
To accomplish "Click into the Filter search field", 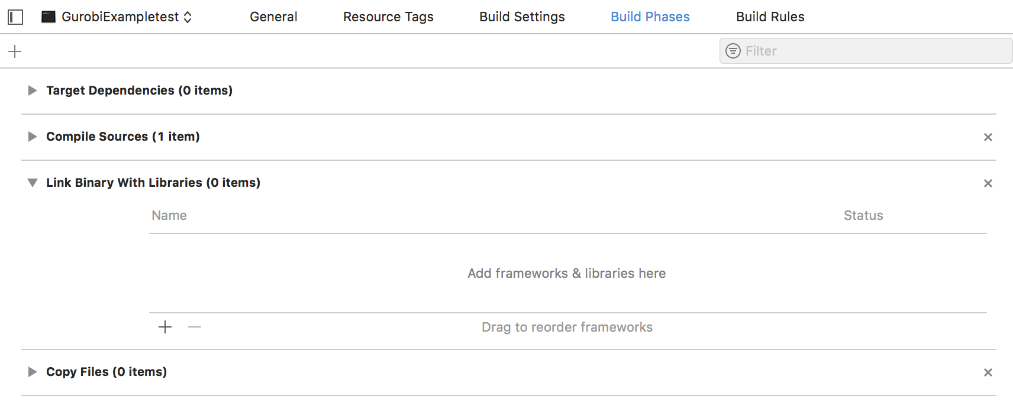I will coord(866,51).
